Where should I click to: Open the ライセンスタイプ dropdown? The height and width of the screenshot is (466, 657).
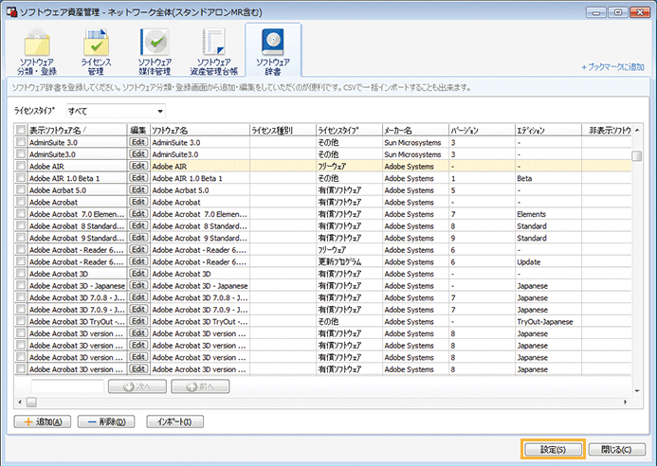pos(116,111)
